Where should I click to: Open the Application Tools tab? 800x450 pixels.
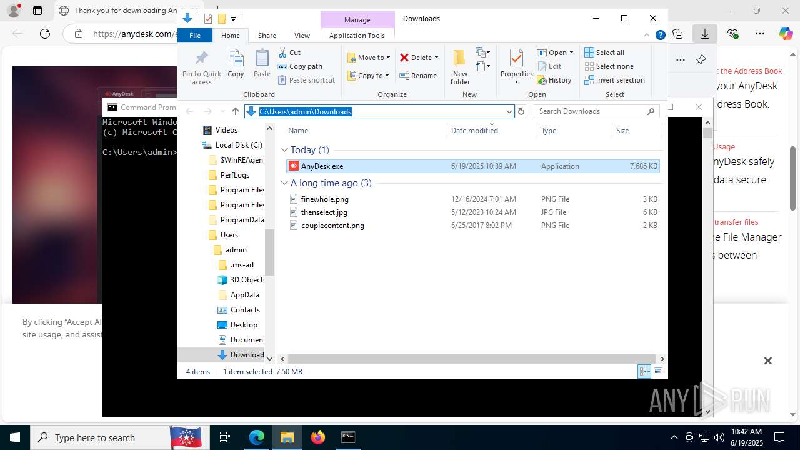coord(357,36)
